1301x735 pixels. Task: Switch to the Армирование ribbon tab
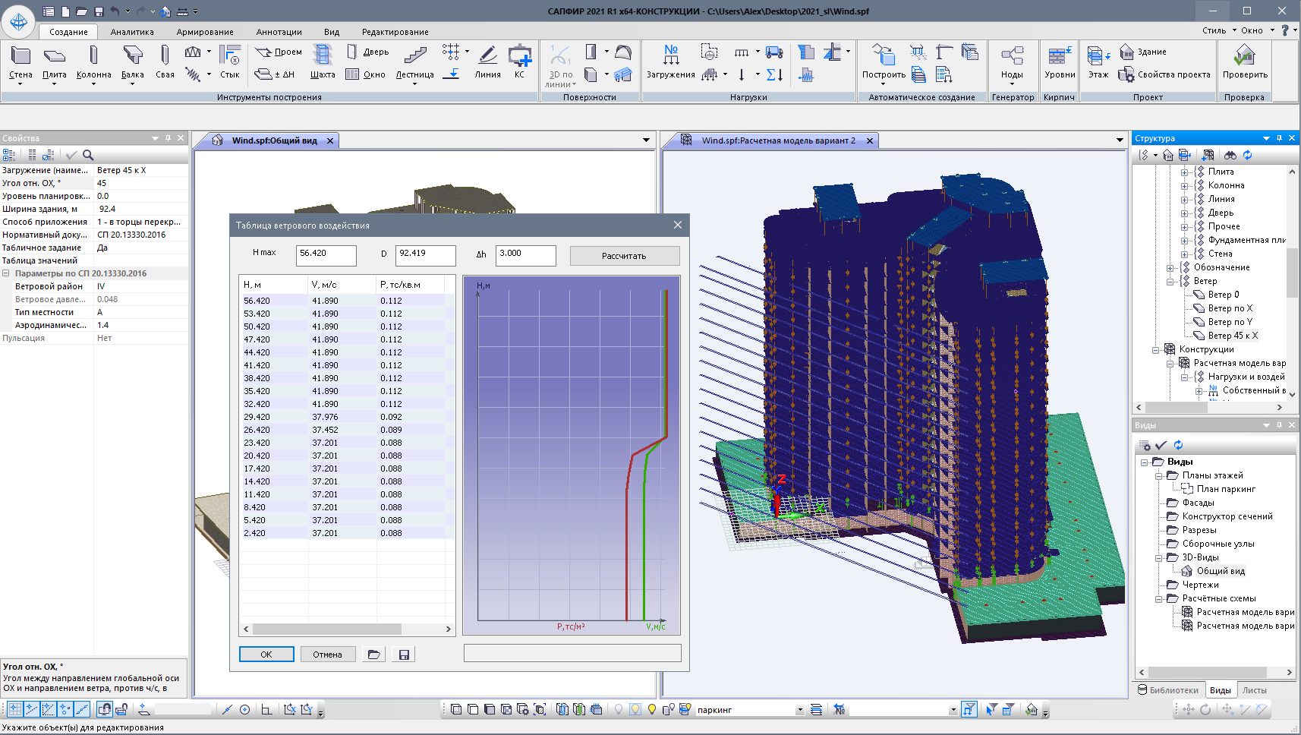(x=205, y=32)
